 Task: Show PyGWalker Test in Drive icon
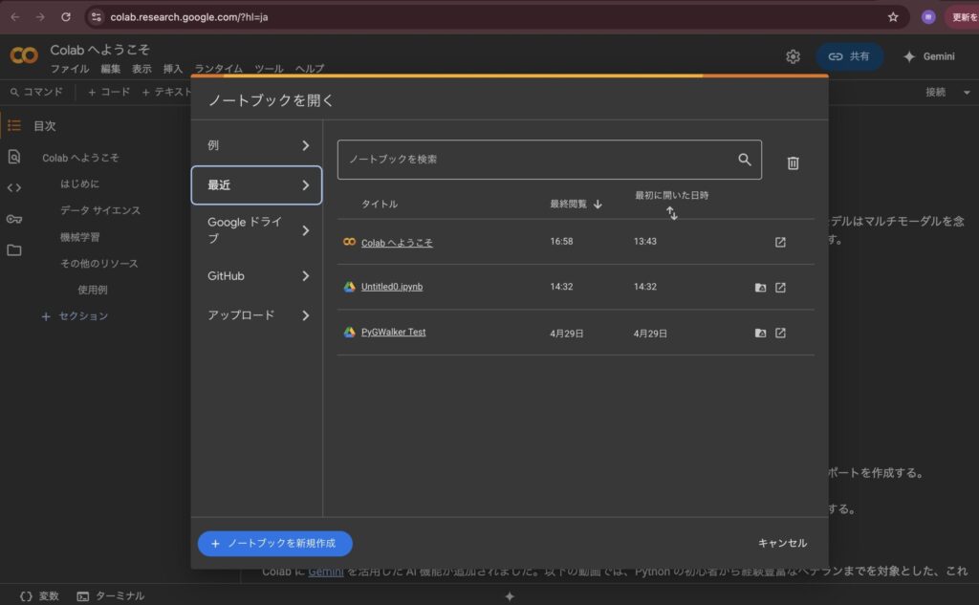[760, 333]
